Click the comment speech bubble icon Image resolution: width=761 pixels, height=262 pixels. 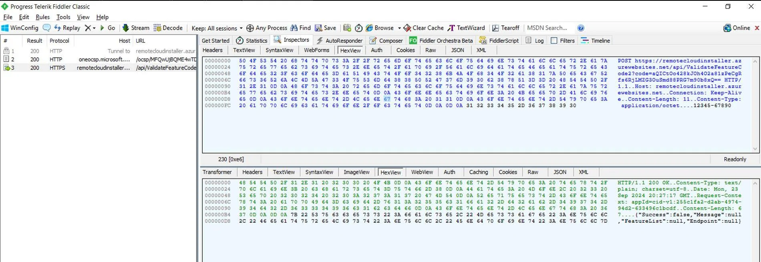point(47,28)
